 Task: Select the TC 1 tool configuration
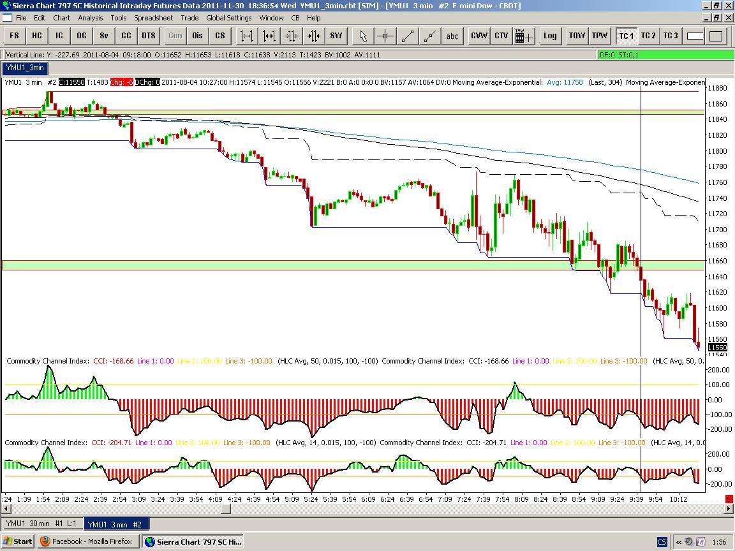(x=627, y=36)
